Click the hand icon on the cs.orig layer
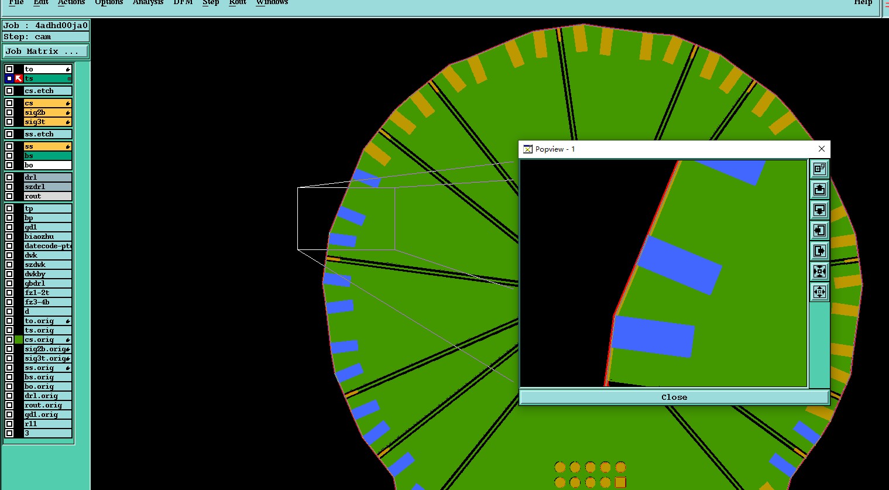 68,340
